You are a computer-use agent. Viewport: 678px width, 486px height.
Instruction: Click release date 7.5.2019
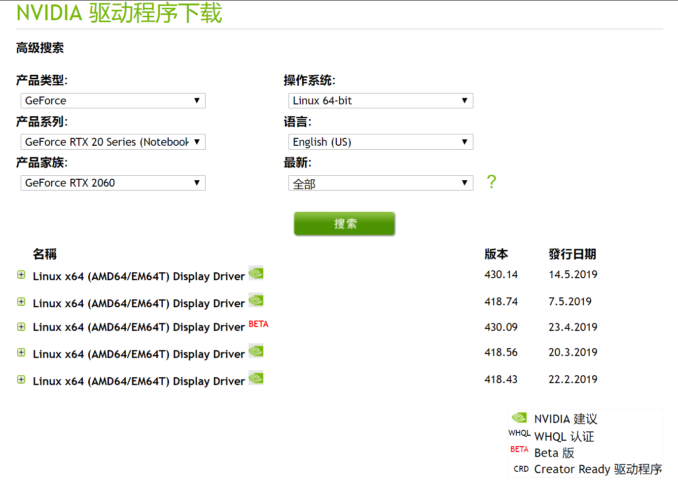[x=570, y=302]
